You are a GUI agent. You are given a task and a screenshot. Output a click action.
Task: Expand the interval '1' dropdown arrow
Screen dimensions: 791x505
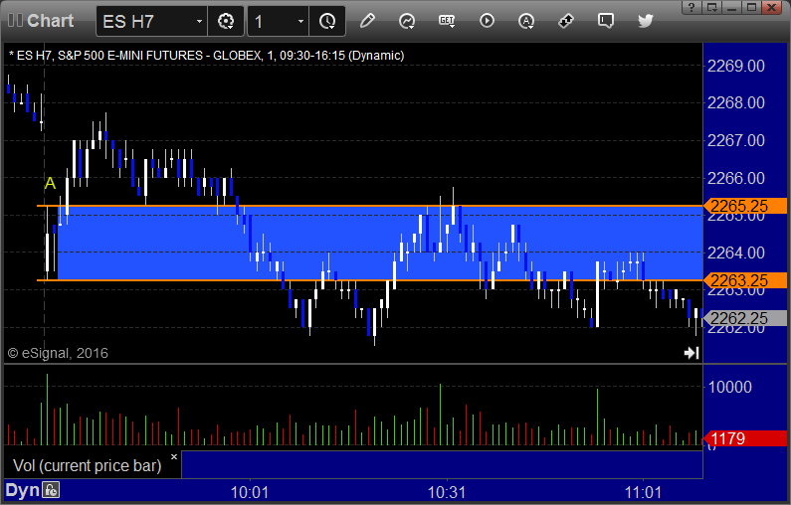[x=301, y=21]
